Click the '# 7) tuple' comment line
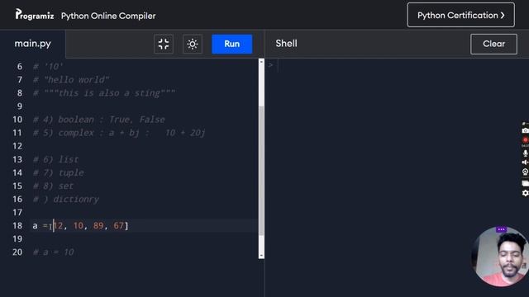Image resolution: width=529 pixels, height=297 pixels. coord(59,172)
